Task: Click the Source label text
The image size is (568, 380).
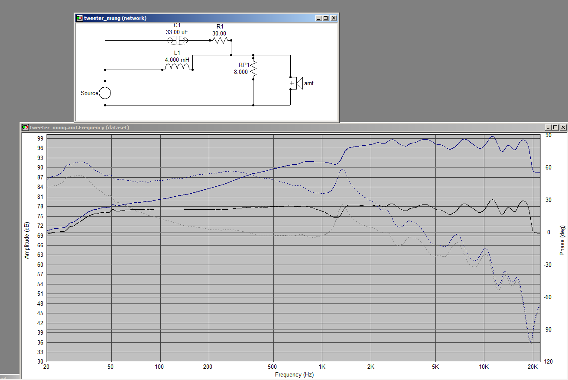Action: (x=89, y=93)
